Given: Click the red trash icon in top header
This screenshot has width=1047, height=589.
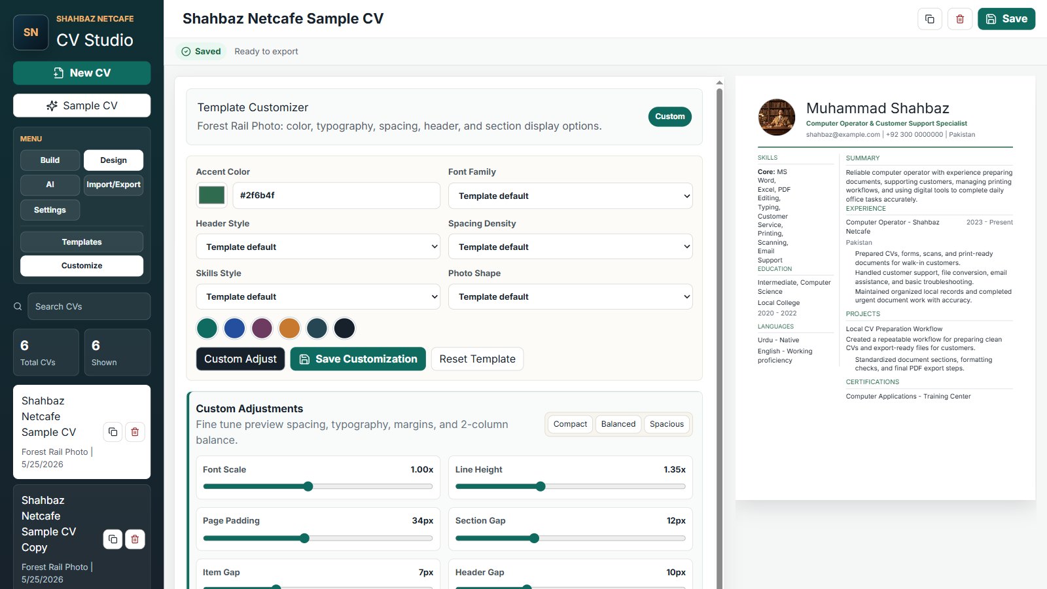Looking at the screenshot, I should (x=960, y=19).
